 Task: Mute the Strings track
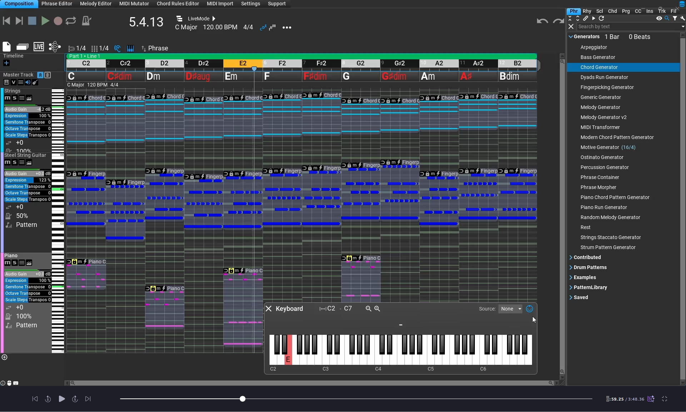(7, 98)
